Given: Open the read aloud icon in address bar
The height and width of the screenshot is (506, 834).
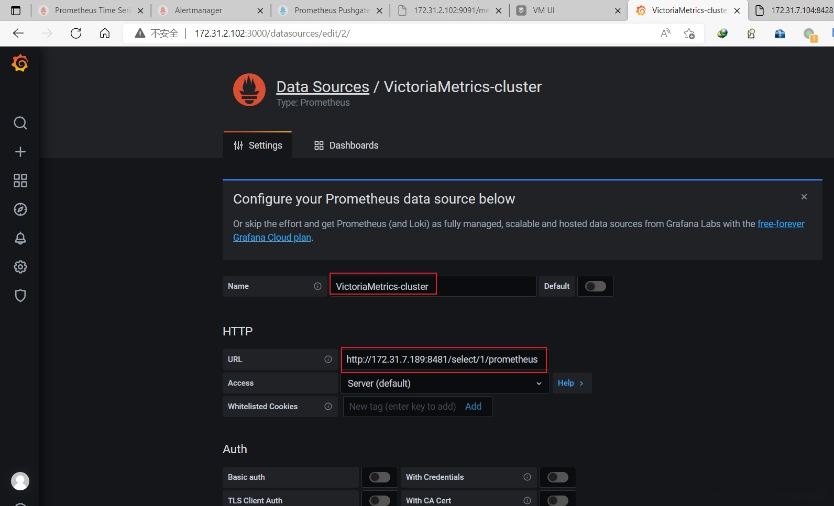Looking at the screenshot, I should click(x=665, y=33).
